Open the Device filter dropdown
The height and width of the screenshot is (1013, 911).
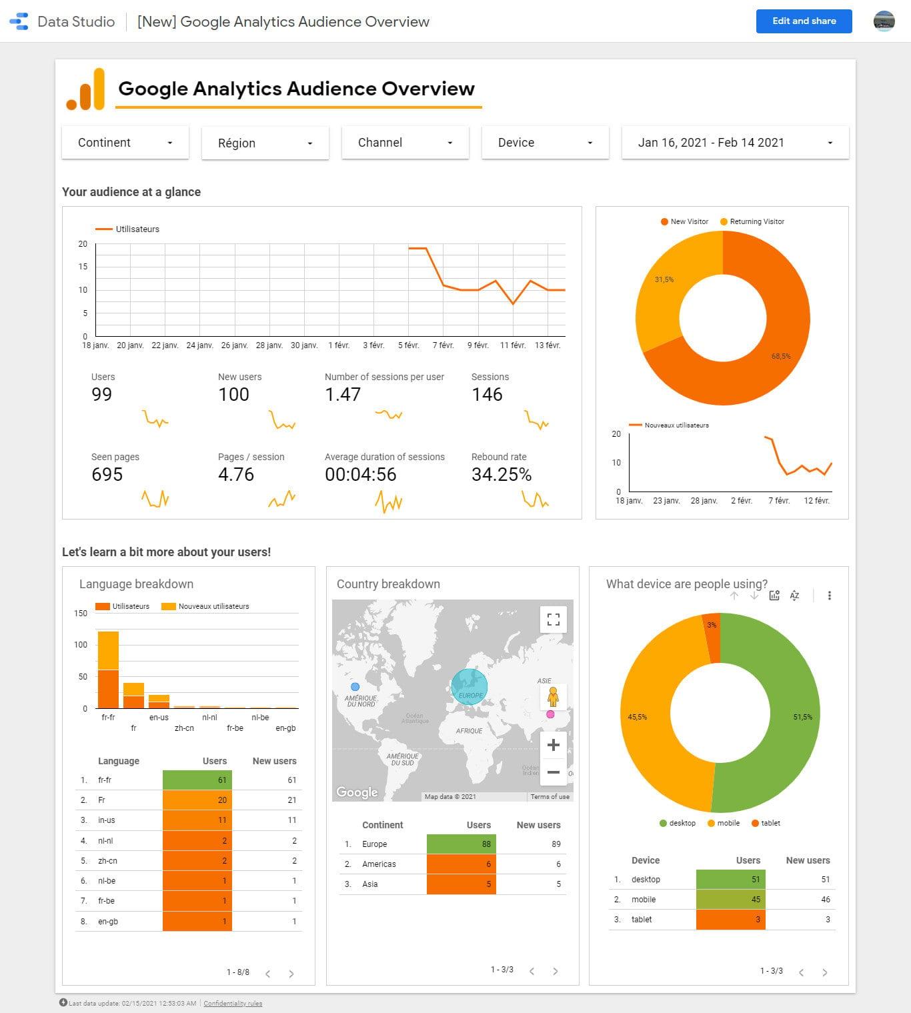pyautogui.click(x=545, y=142)
